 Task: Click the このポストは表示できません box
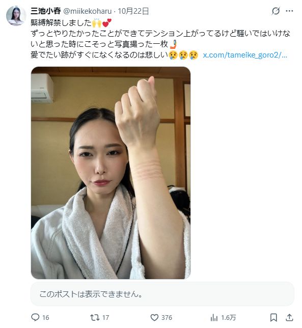click(162, 294)
